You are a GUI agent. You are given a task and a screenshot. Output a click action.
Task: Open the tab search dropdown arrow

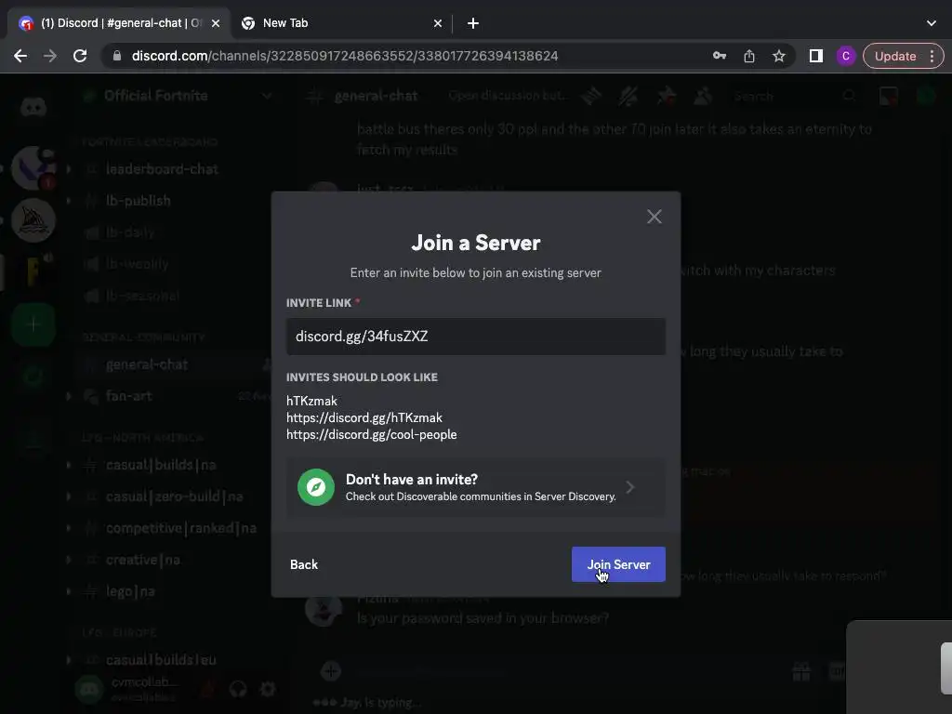[x=932, y=23]
